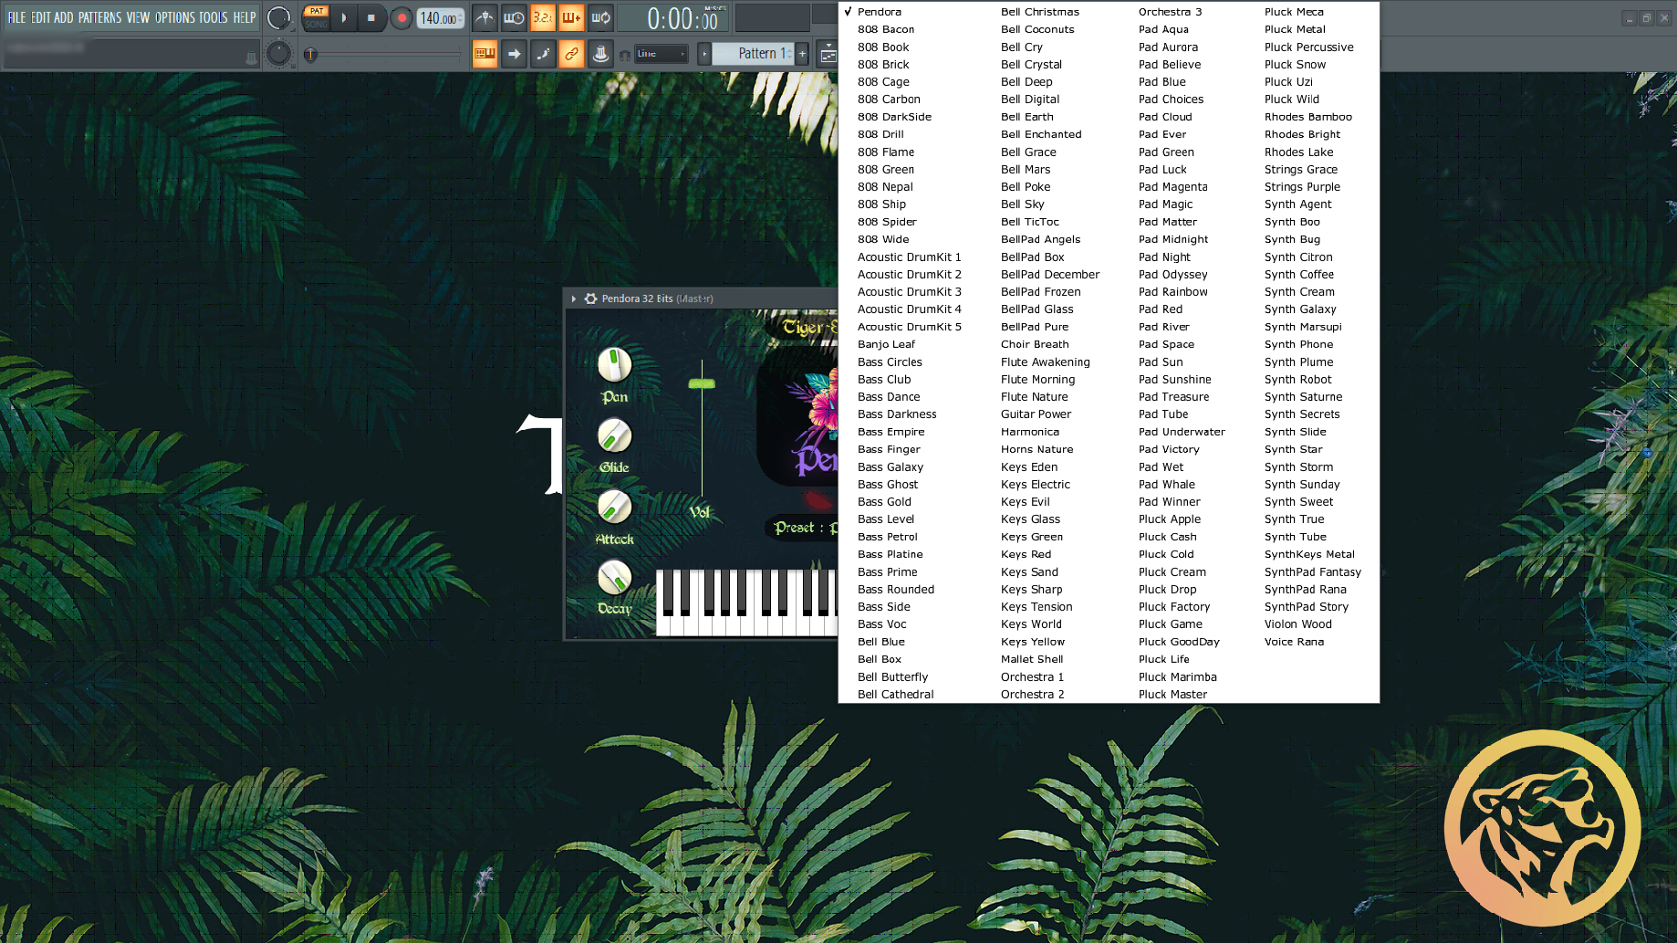Toggle PAT/SONG mode switch
The width and height of the screenshot is (1677, 943).
point(316,17)
